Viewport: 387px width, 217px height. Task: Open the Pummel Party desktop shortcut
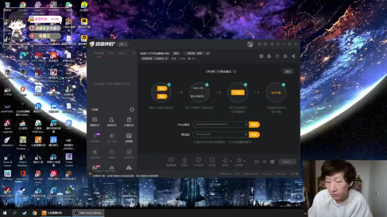point(38,177)
